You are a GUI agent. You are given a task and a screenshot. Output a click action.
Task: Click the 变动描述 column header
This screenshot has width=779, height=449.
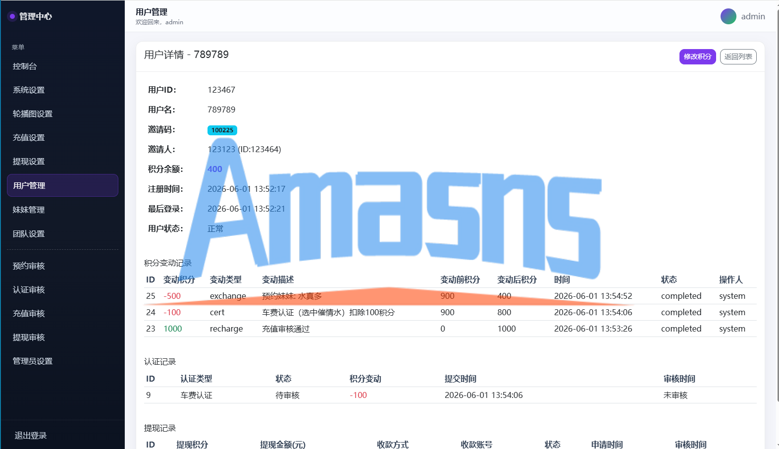tap(278, 280)
